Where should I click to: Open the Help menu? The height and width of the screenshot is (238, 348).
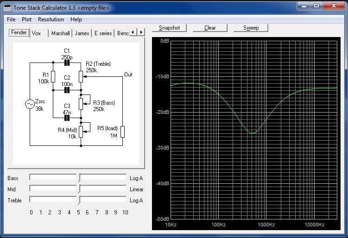click(76, 19)
